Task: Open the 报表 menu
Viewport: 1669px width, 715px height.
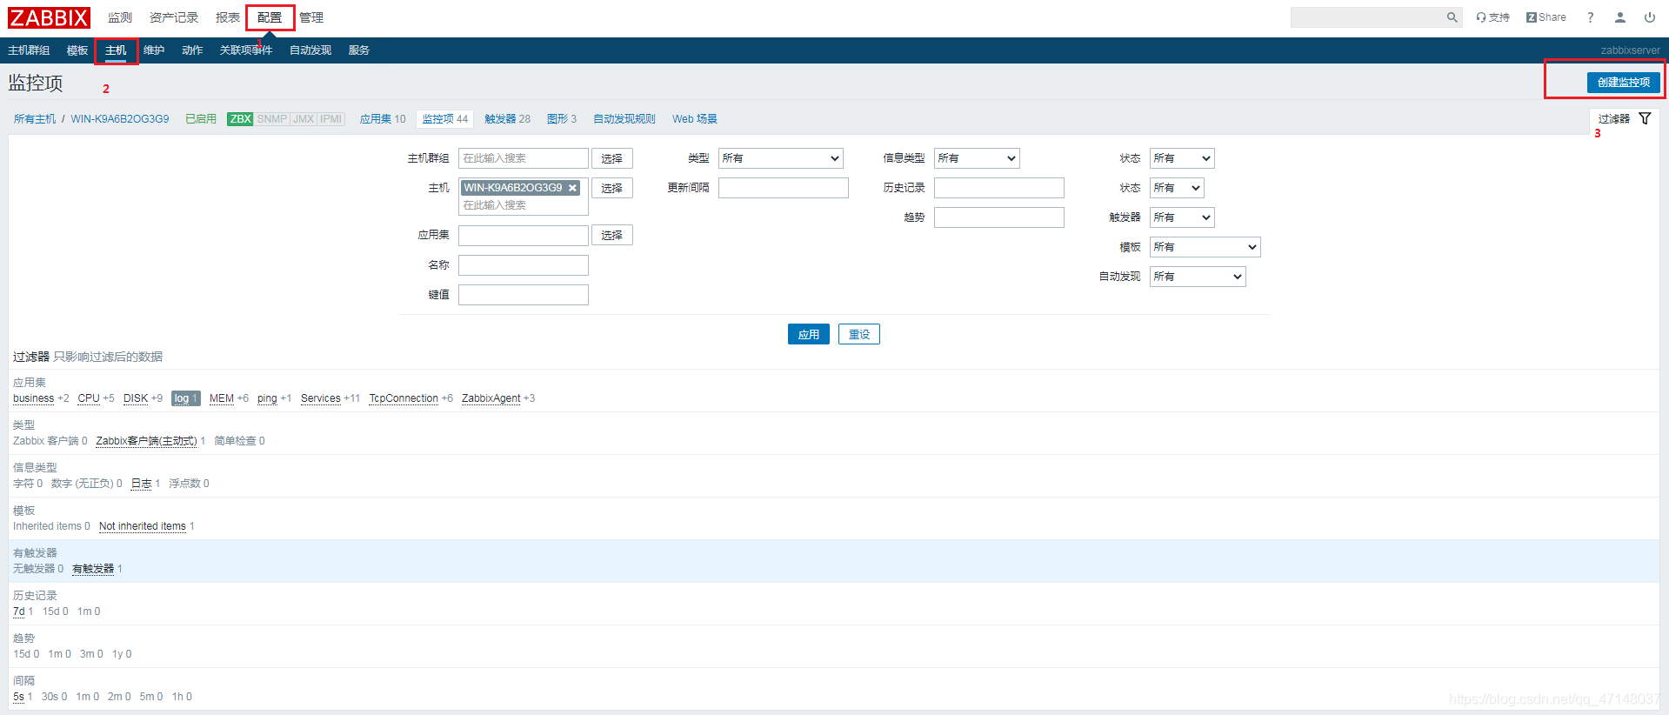Action: tap(228, 17)
